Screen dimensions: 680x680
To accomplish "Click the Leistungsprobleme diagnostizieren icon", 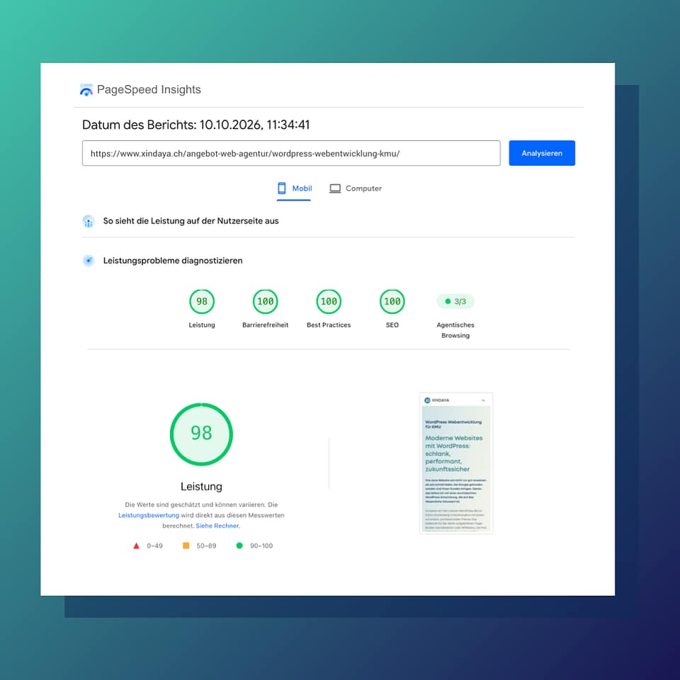I will [89, 261].
